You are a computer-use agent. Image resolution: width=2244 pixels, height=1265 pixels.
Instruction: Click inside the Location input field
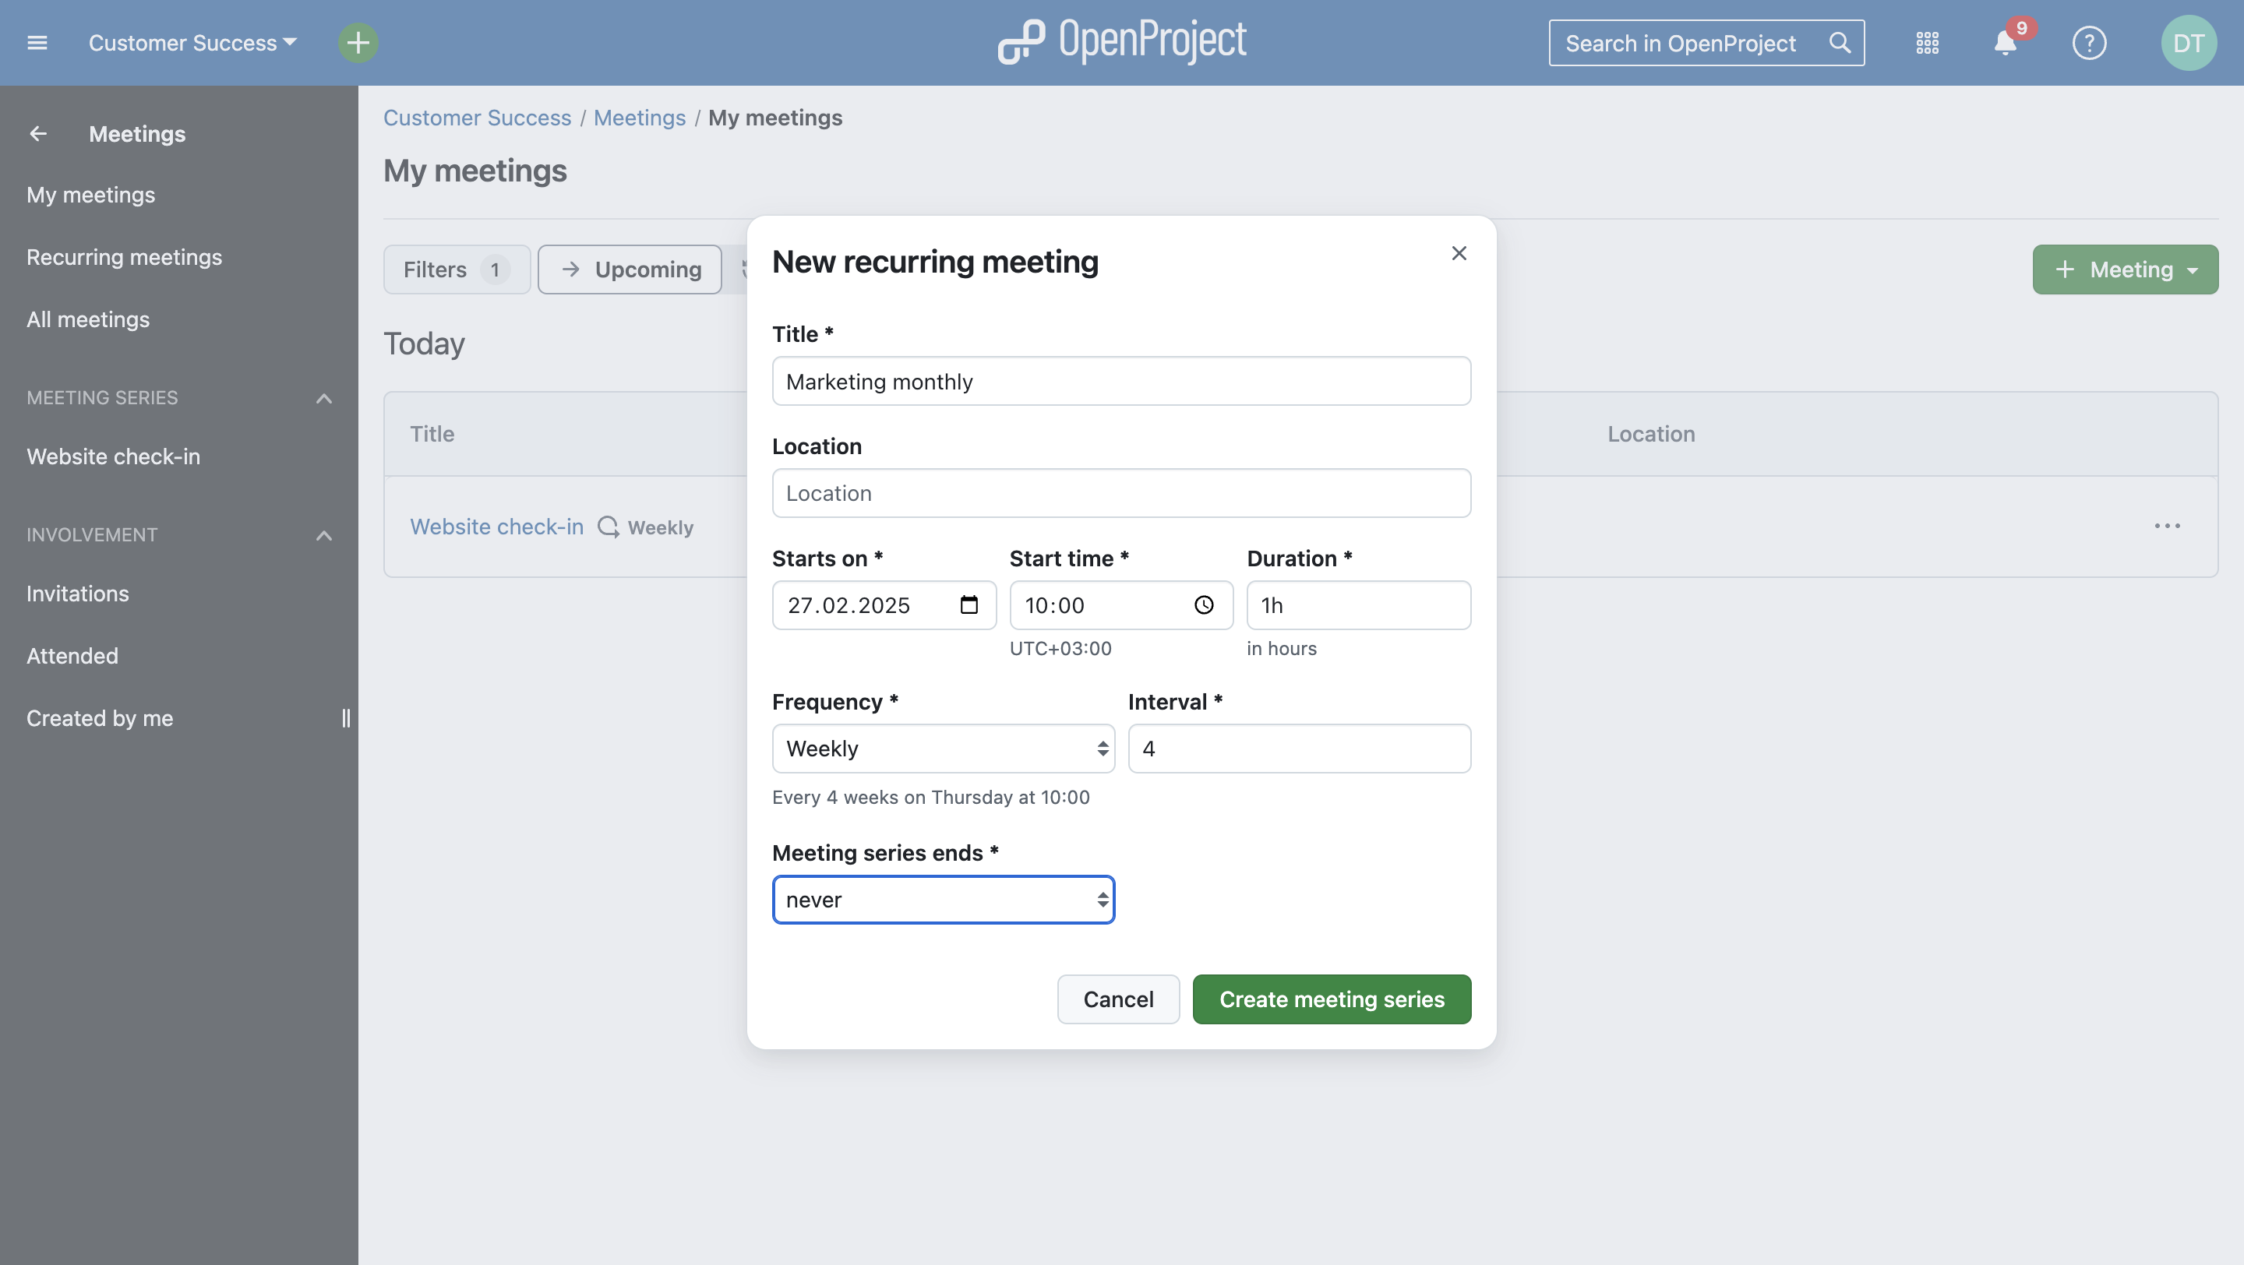point(1120,493)
